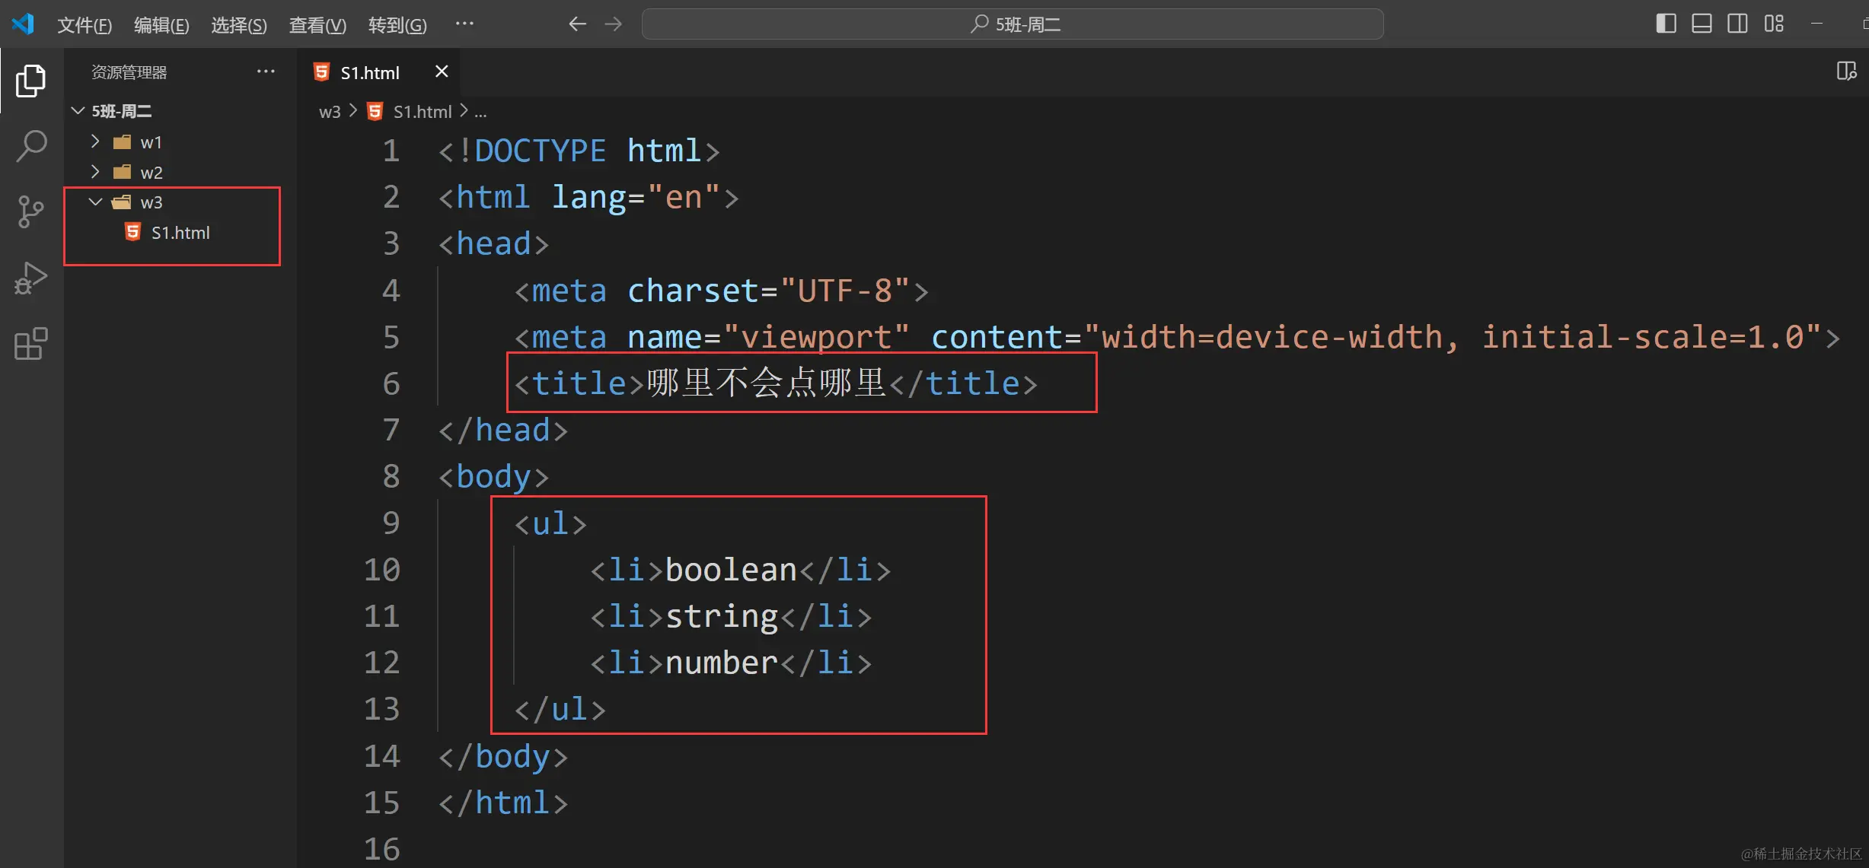
Task: Click the 'charset="UTF-8"' text
Action: 768,291
